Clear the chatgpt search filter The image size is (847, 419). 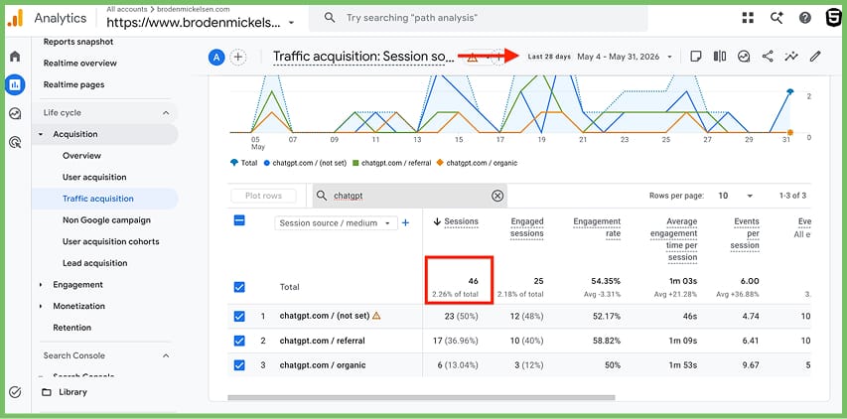pos(497,196)
